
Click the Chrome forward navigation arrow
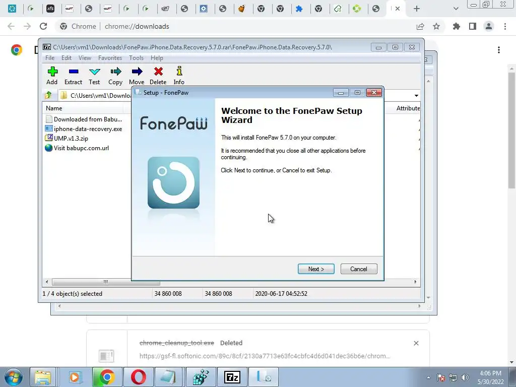[x=27, y=26]
